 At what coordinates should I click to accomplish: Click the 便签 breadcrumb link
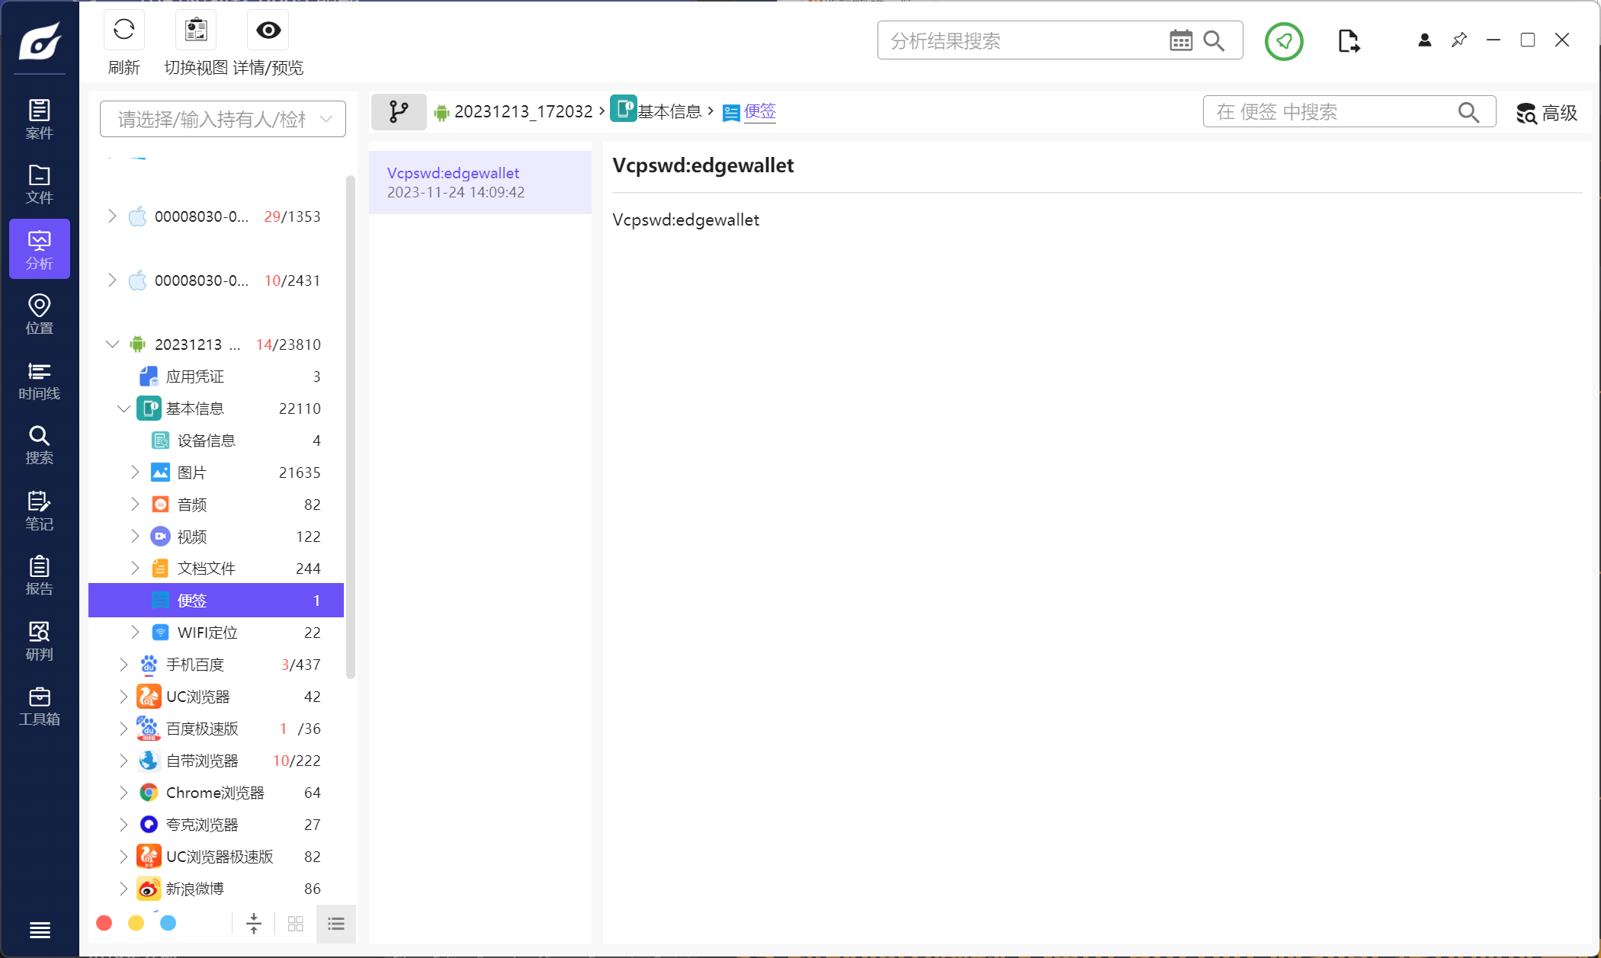tap(759, 111)
